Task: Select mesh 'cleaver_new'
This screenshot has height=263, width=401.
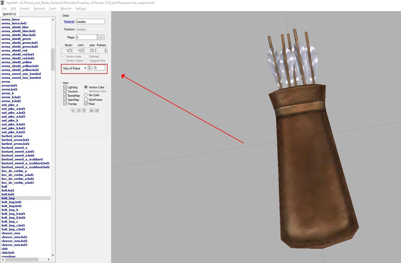Action: tap(11, 233)
